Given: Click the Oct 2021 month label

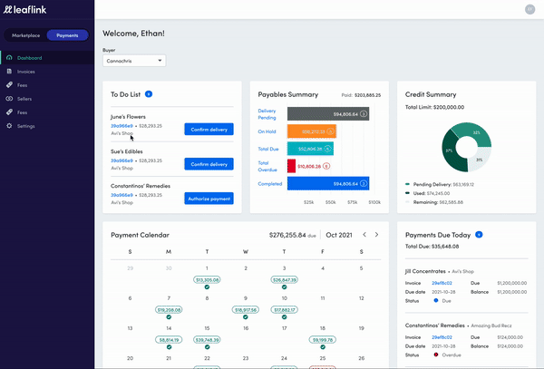Looking at the screenshot, I should click(339, 235).
